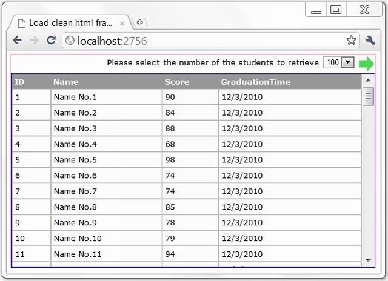Screen dimensions: 388x281
Task: Select the cell 'Name No.1'
Action: click(107, 97)
